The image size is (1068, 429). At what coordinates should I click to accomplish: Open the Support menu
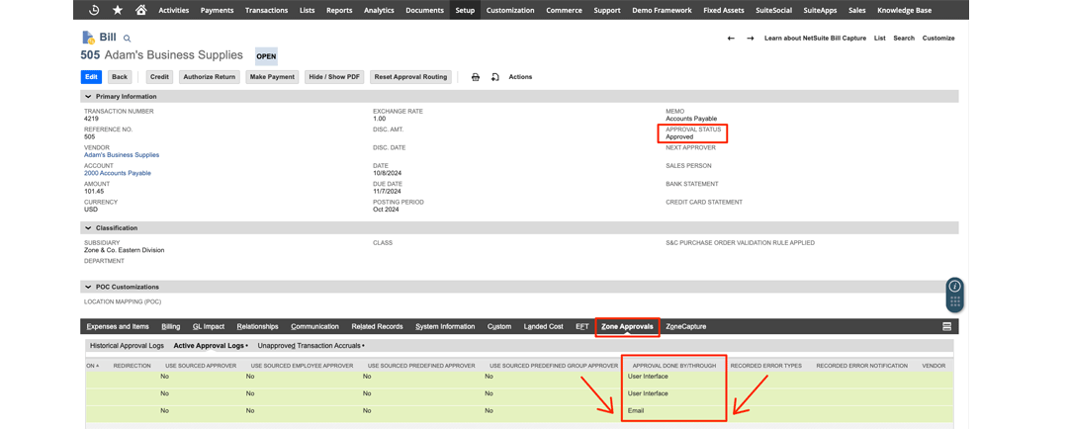tap(607, 10)
